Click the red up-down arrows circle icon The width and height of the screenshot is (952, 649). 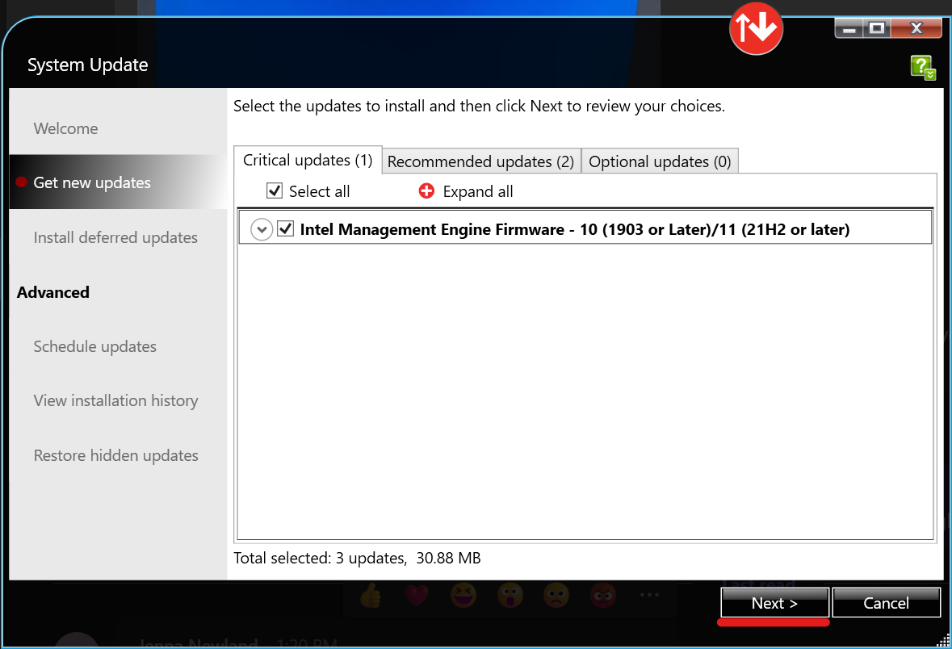[756, 28]
